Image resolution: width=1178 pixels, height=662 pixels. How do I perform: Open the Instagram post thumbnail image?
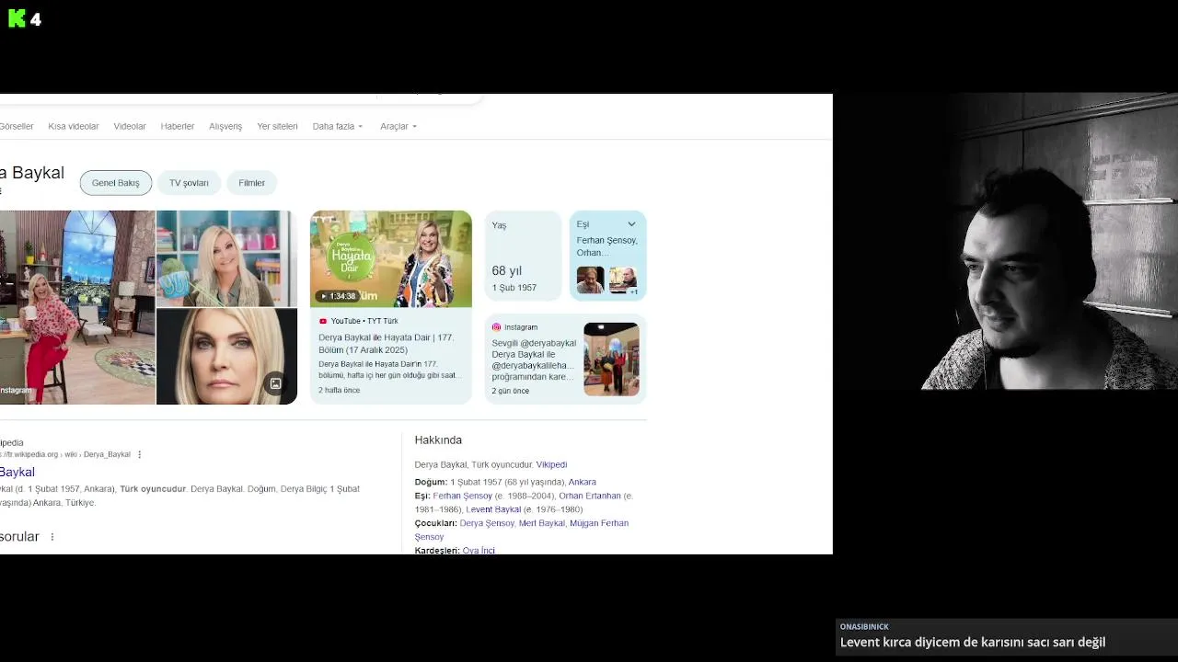point(611,360)
